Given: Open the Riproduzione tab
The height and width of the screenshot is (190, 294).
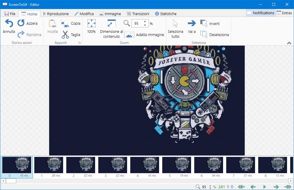Looking at the screenshot, I should 56,14.
